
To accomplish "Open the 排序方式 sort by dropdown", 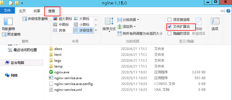I will tap(109, 24).
